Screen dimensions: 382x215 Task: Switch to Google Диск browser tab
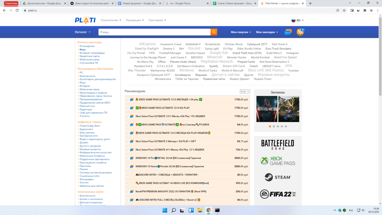(x=44, y=3)
